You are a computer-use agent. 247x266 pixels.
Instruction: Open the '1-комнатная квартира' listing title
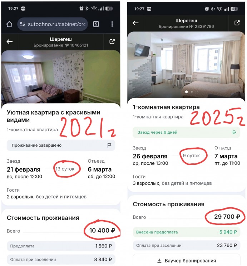[x=166, y=107]
